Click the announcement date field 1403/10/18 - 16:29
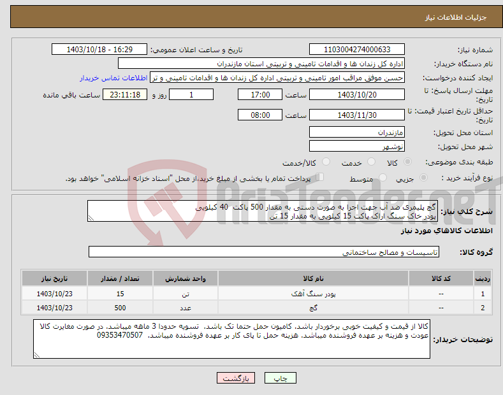The height and width of the screenshot is (395, 503). pos(99,50)
